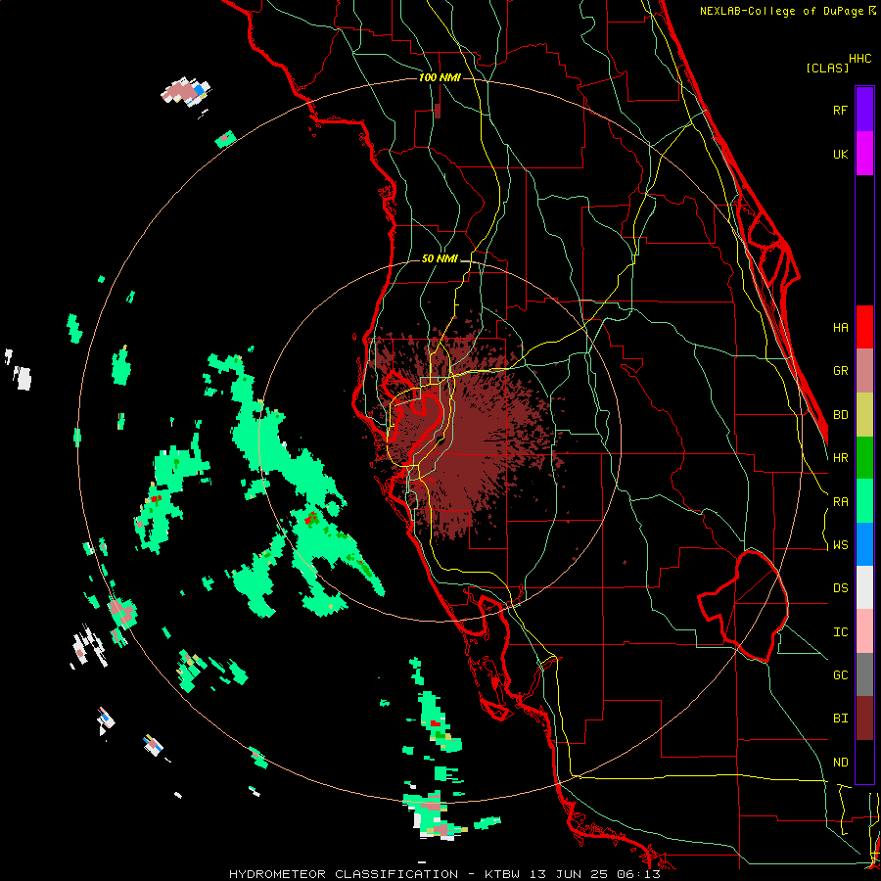Click the "UK" legend label text
The height and width of the screenshot is (881, 881).
click(x=840, y=155)
